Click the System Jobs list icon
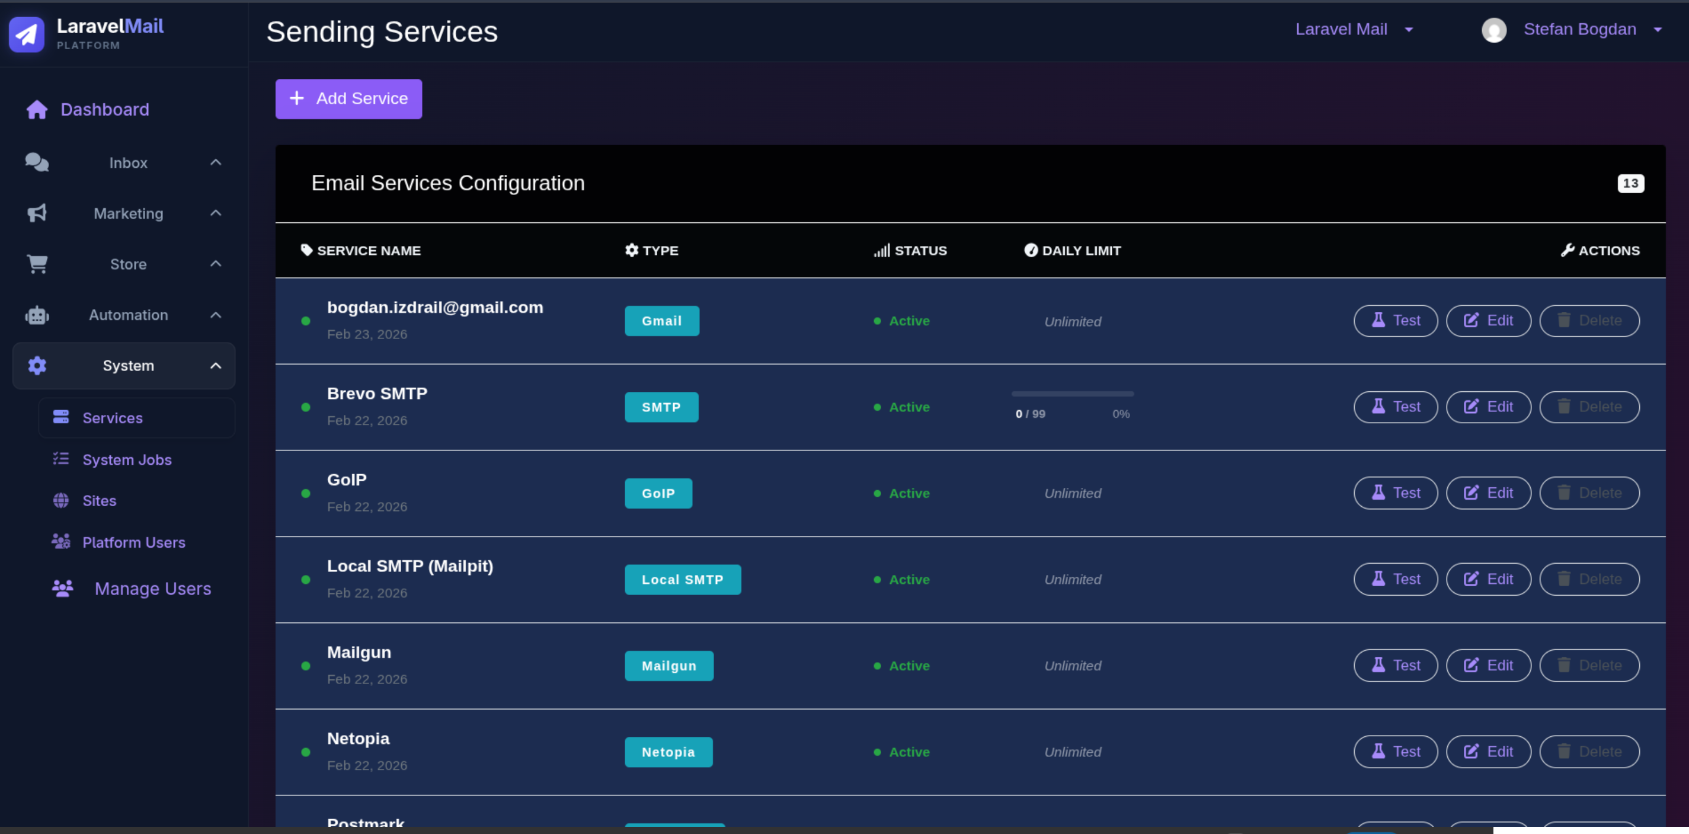Viewport: 1689px width, 834px height. [61, 459]
